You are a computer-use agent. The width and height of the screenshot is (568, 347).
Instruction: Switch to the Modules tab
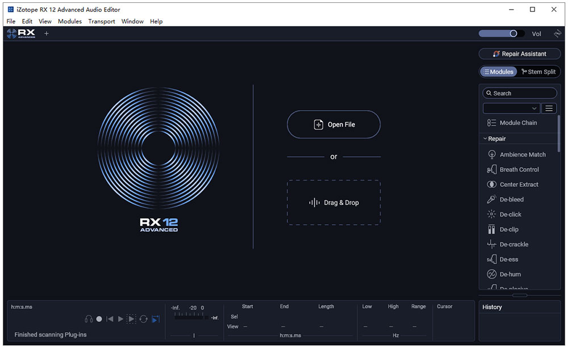click(x=499, y=72)
